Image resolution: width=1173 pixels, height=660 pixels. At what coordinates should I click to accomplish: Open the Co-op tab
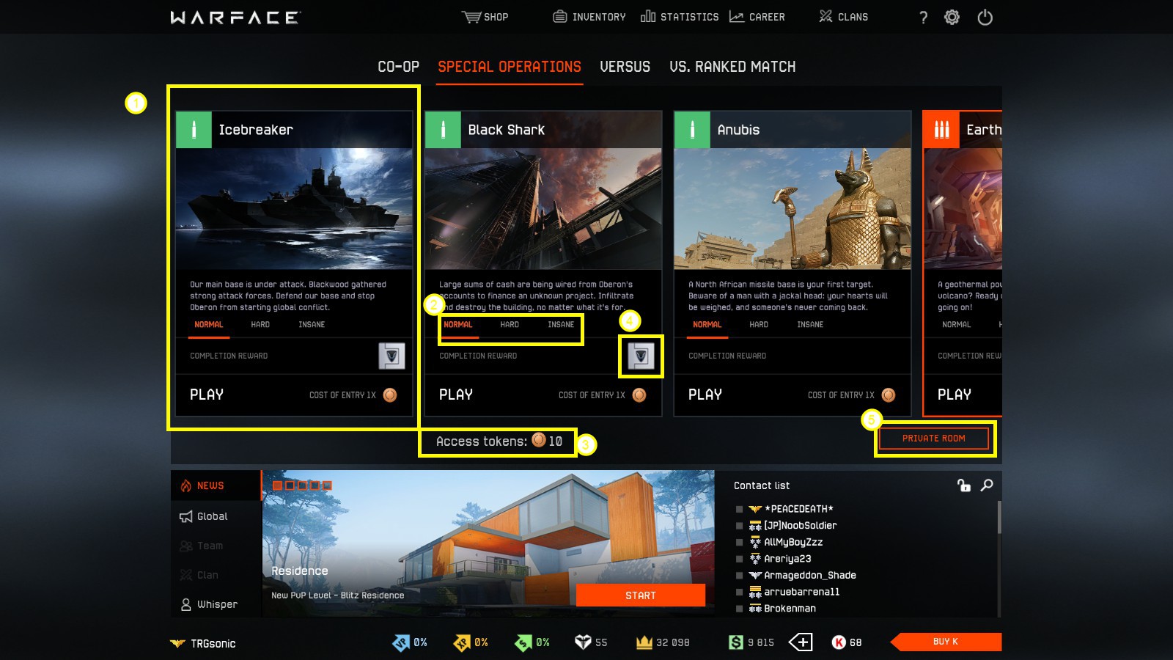pyautogui.click(x=398, y=67)
